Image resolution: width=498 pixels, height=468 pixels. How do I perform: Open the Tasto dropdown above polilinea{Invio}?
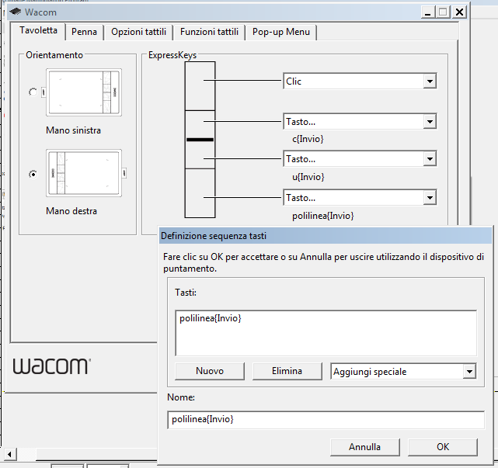pos(430,198)
